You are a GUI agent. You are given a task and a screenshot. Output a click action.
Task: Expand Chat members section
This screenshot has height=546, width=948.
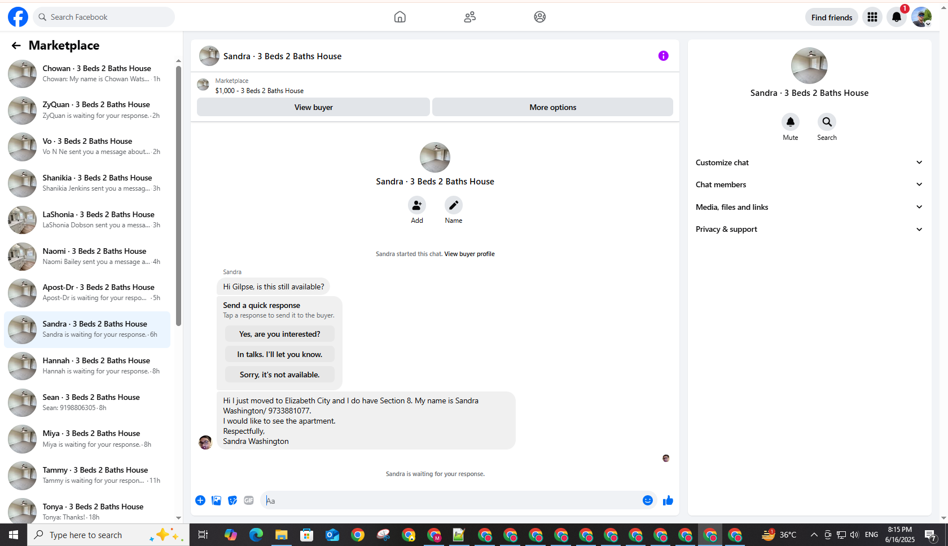click(809, 184)
